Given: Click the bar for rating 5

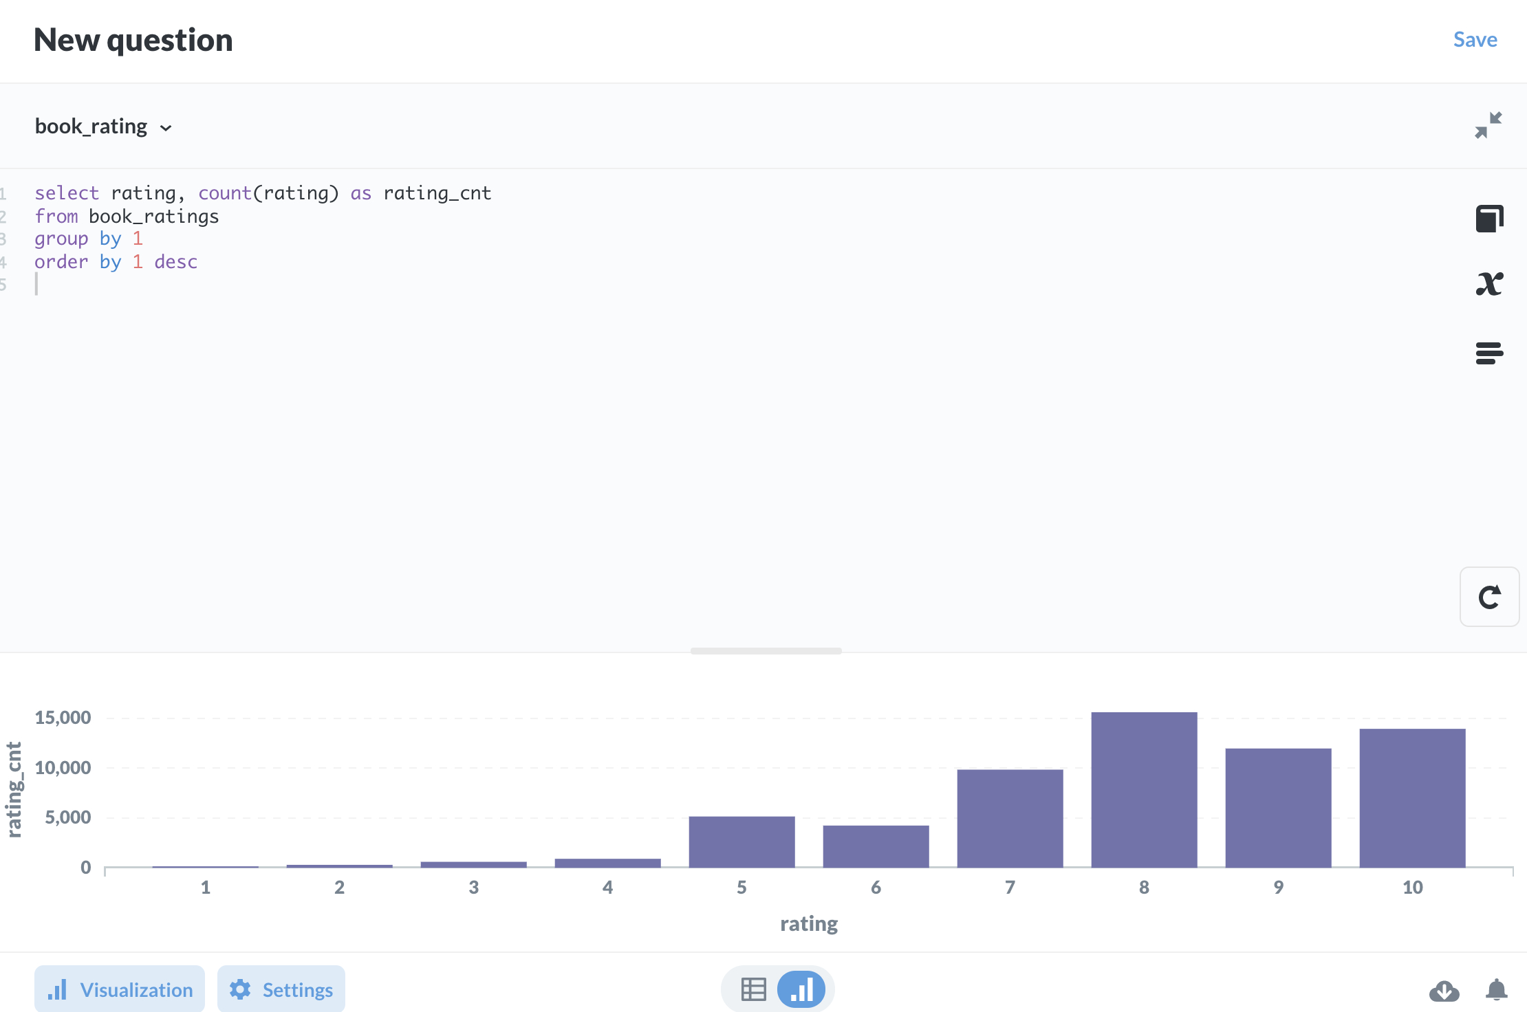Looking at the screenshot, I should [741, 841].
